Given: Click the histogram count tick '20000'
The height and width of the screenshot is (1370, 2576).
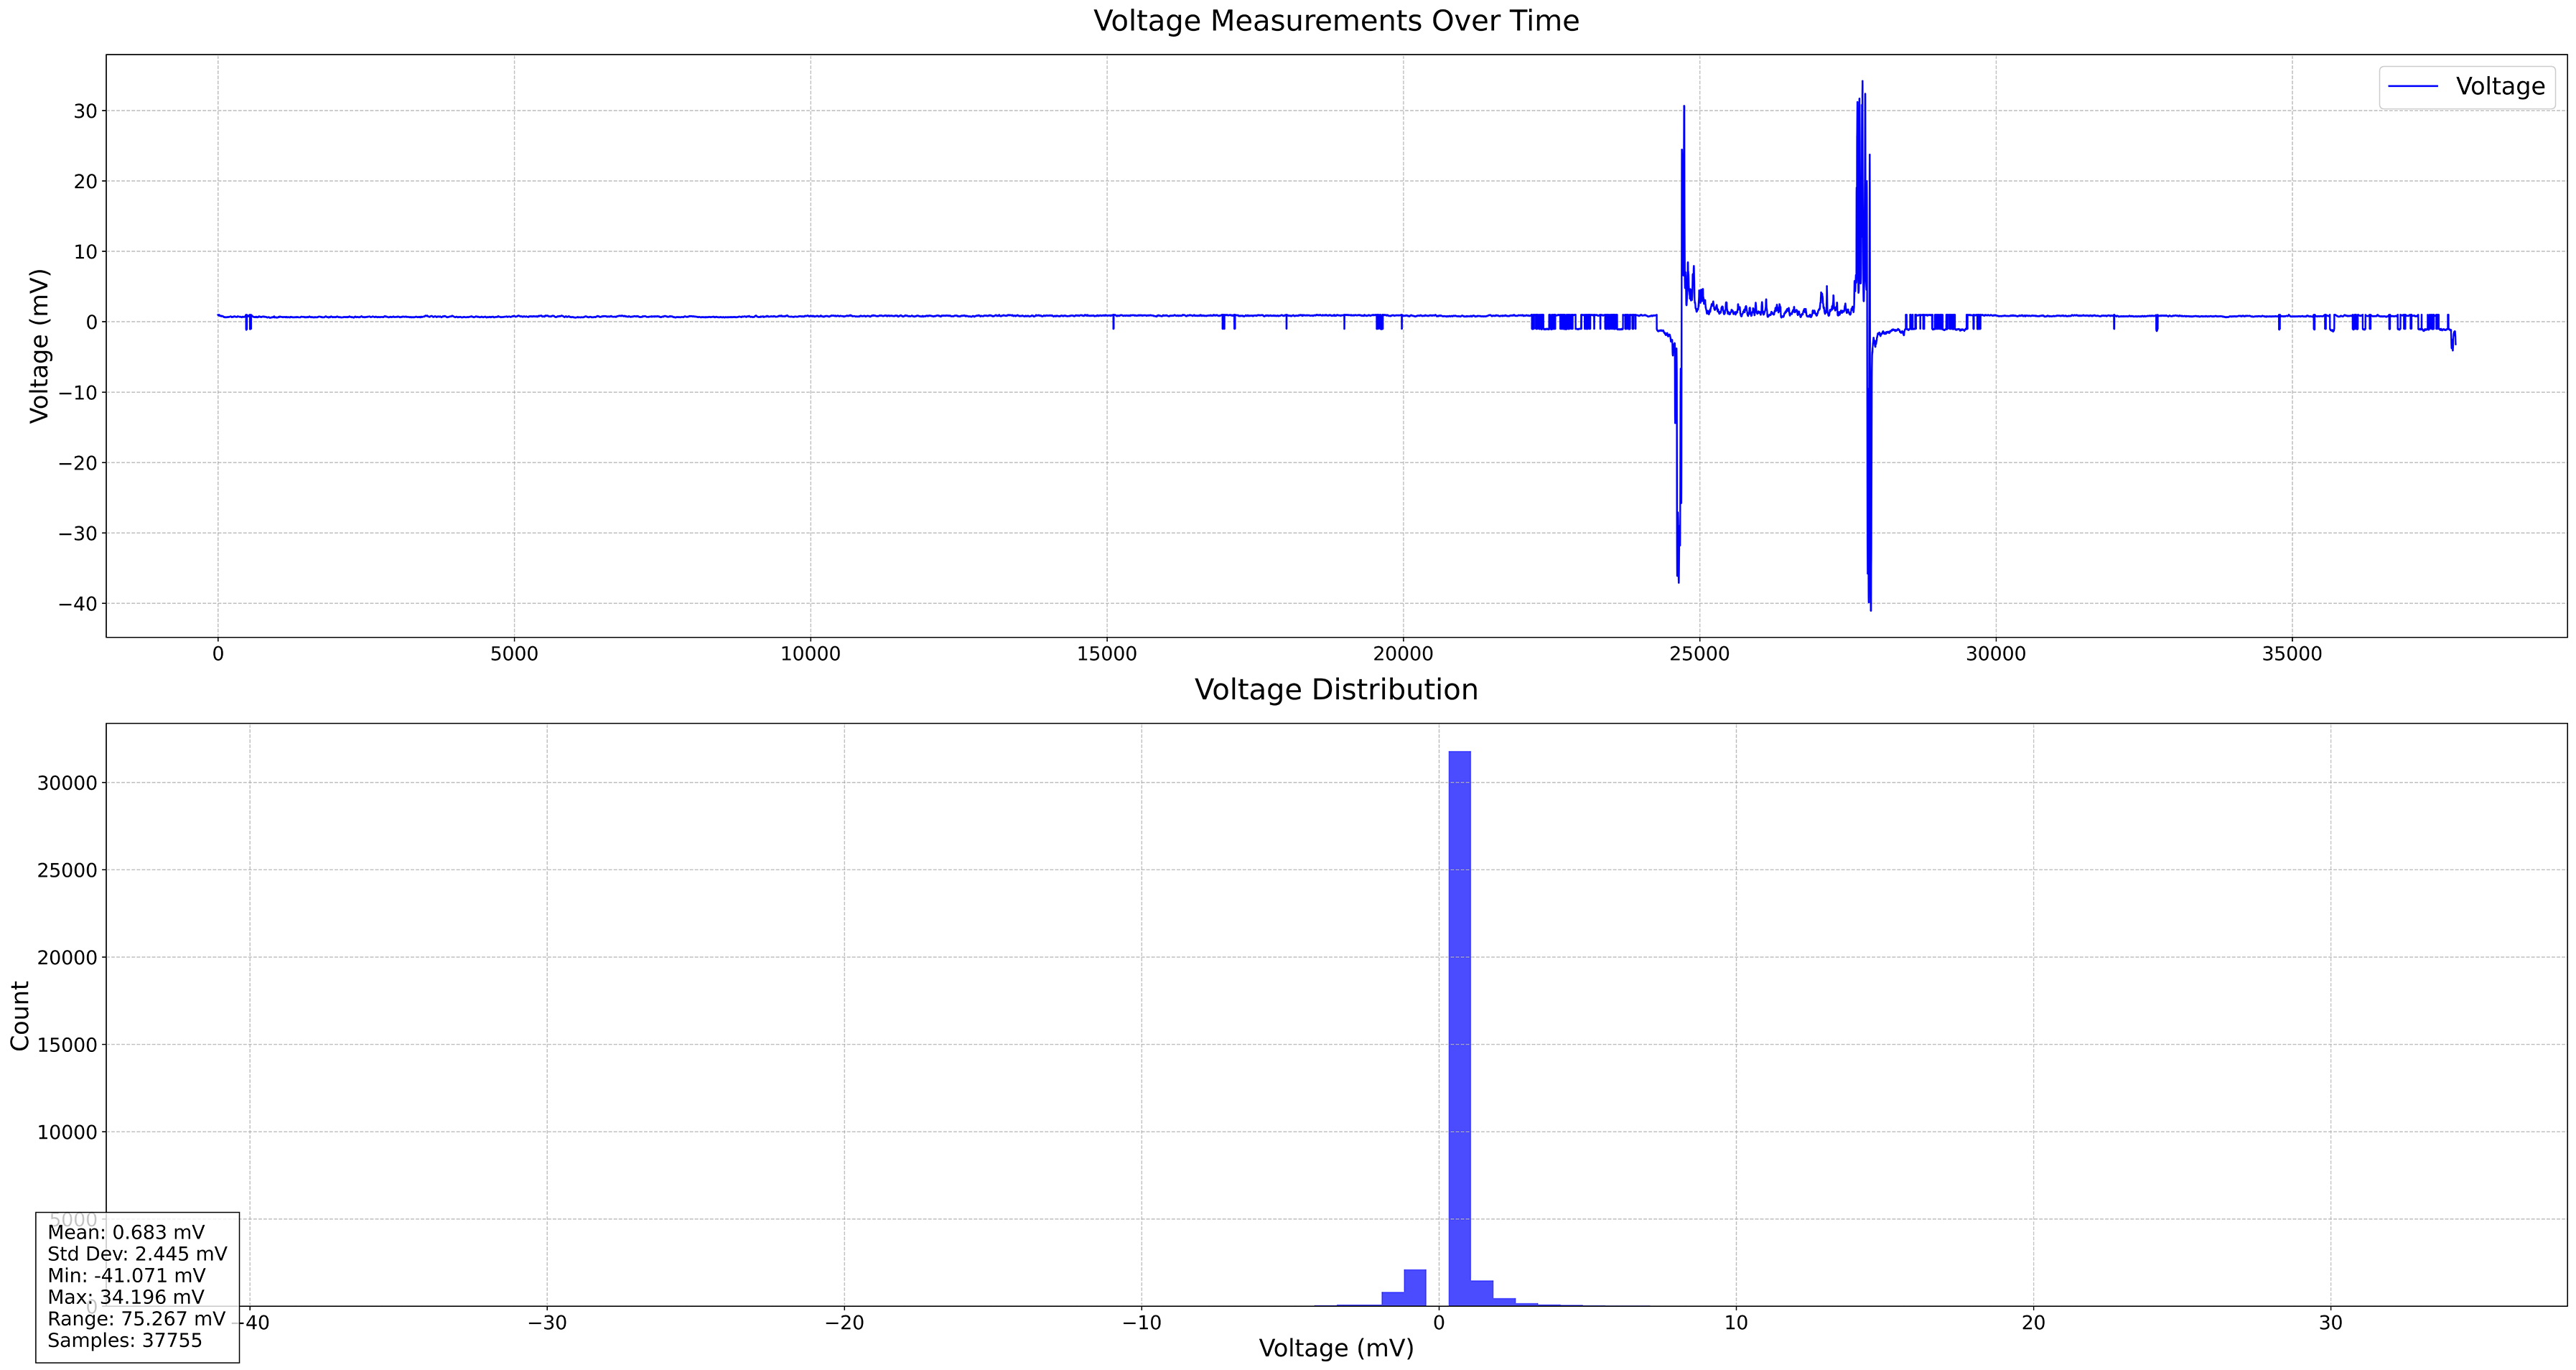Looking at the screenshot, I should 67,958.
